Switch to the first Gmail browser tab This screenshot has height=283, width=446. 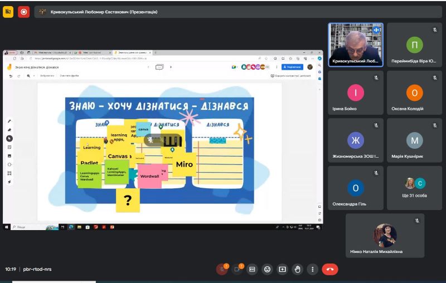click(x=52, y=52)
